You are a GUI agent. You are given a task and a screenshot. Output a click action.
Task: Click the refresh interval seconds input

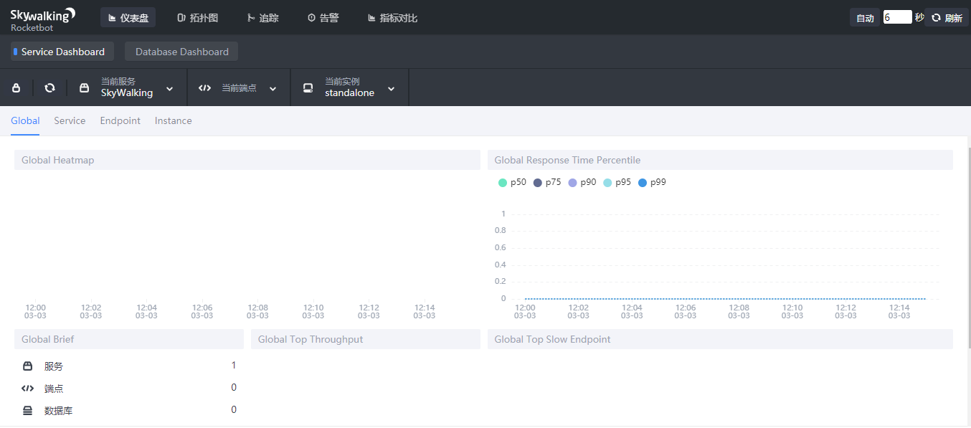click(896, 17)
